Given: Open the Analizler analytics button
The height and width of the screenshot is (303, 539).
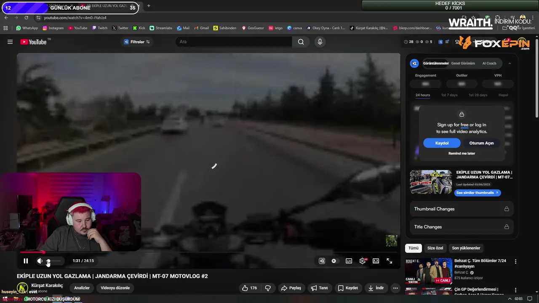Looking at the screenshot, I should point(82,288).
